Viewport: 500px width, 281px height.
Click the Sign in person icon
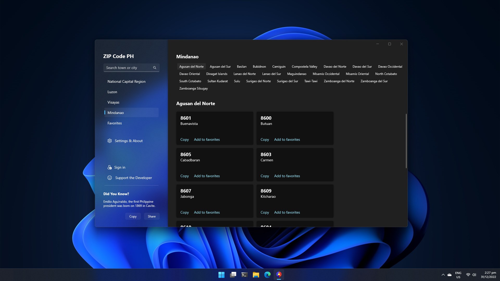(110, 167)
